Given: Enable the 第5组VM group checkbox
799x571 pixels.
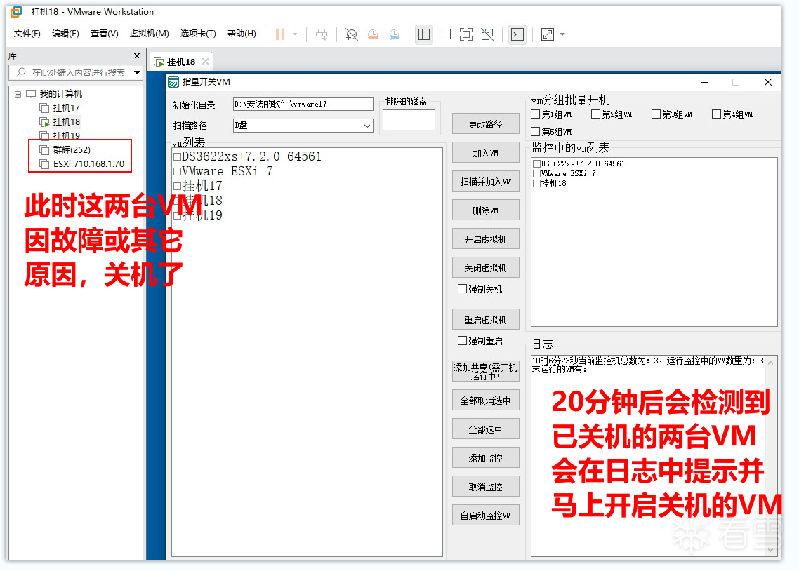Looking at the screenshot, I should [536, 131].
